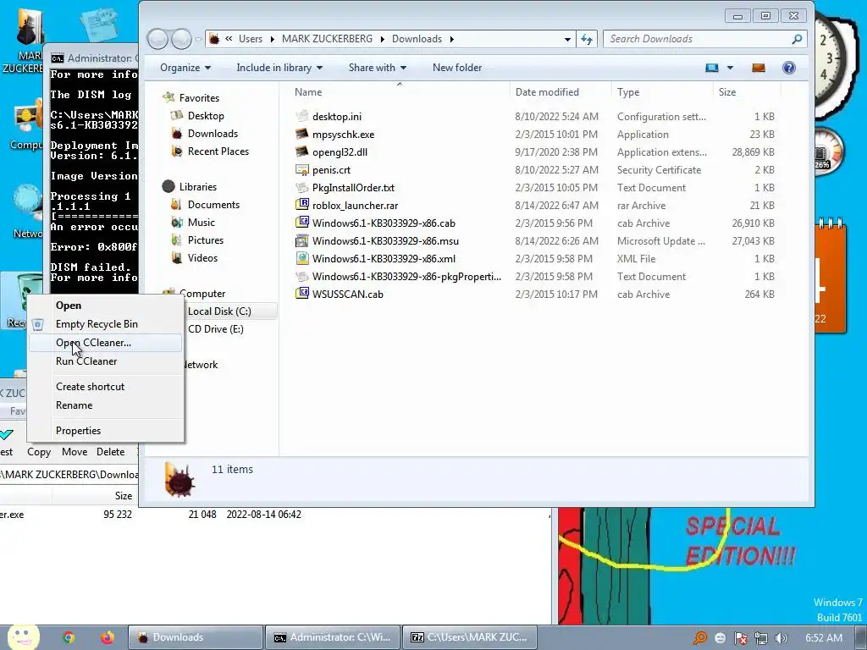Screen dimensions: 867x650
Task: Select CD Drive (E:) in navigation pane
Action: pyautogui.click(x=216, y=329)
